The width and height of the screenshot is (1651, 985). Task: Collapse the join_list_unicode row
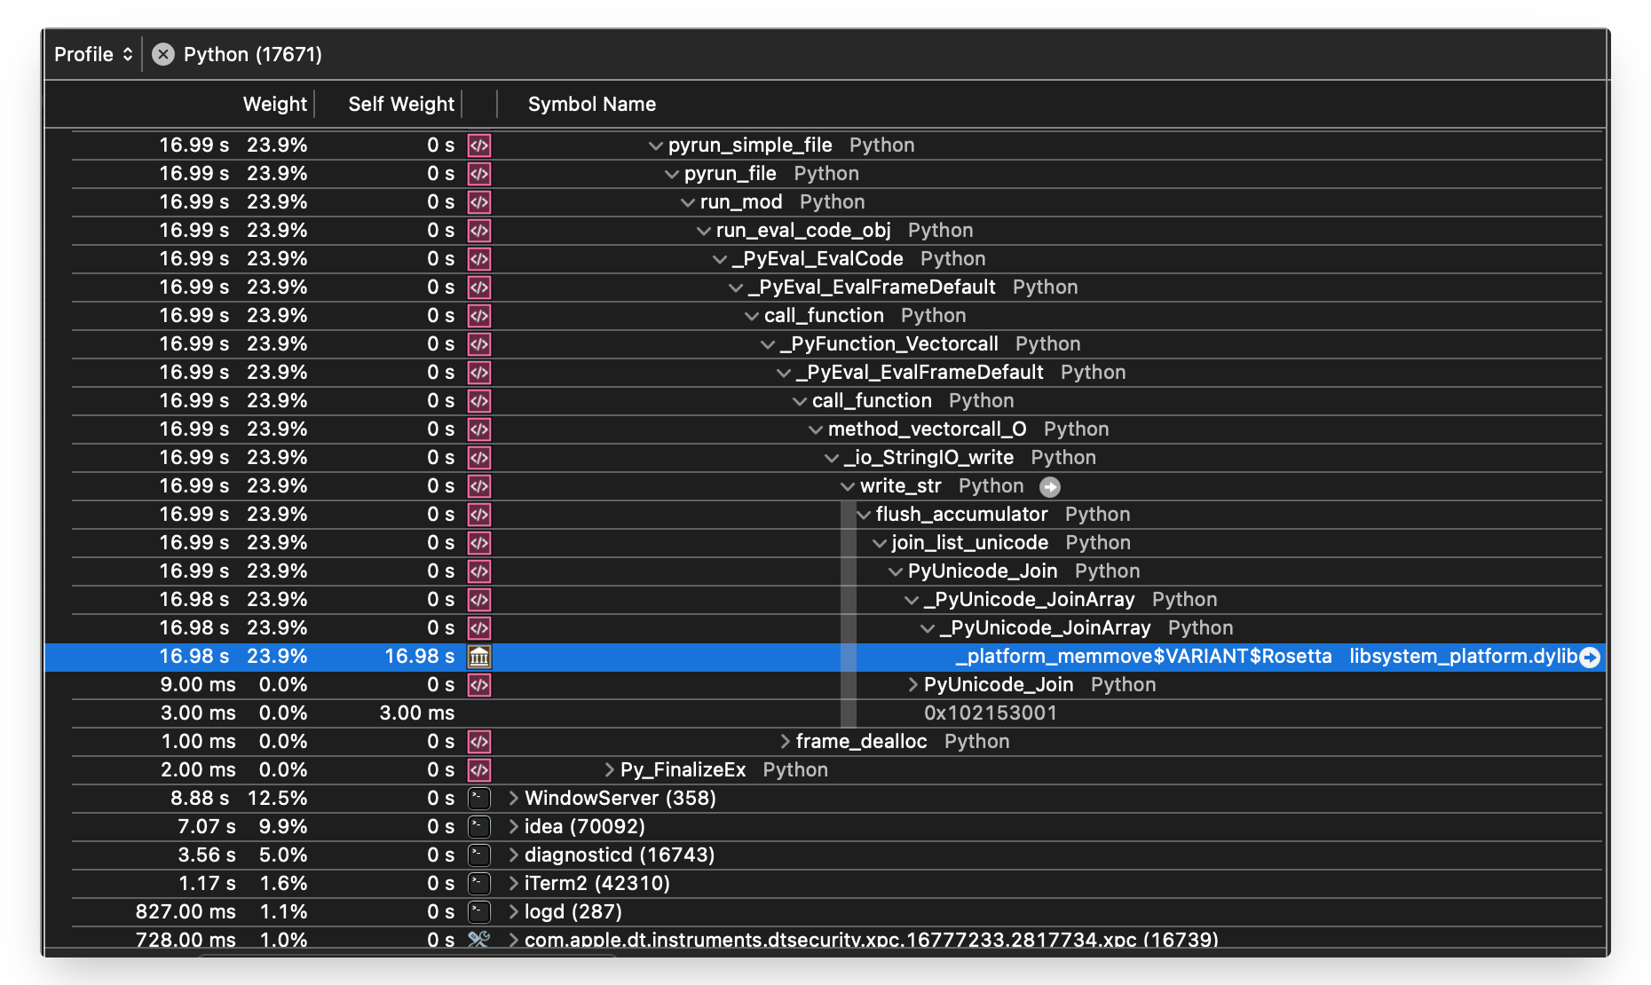pos(880,543)
